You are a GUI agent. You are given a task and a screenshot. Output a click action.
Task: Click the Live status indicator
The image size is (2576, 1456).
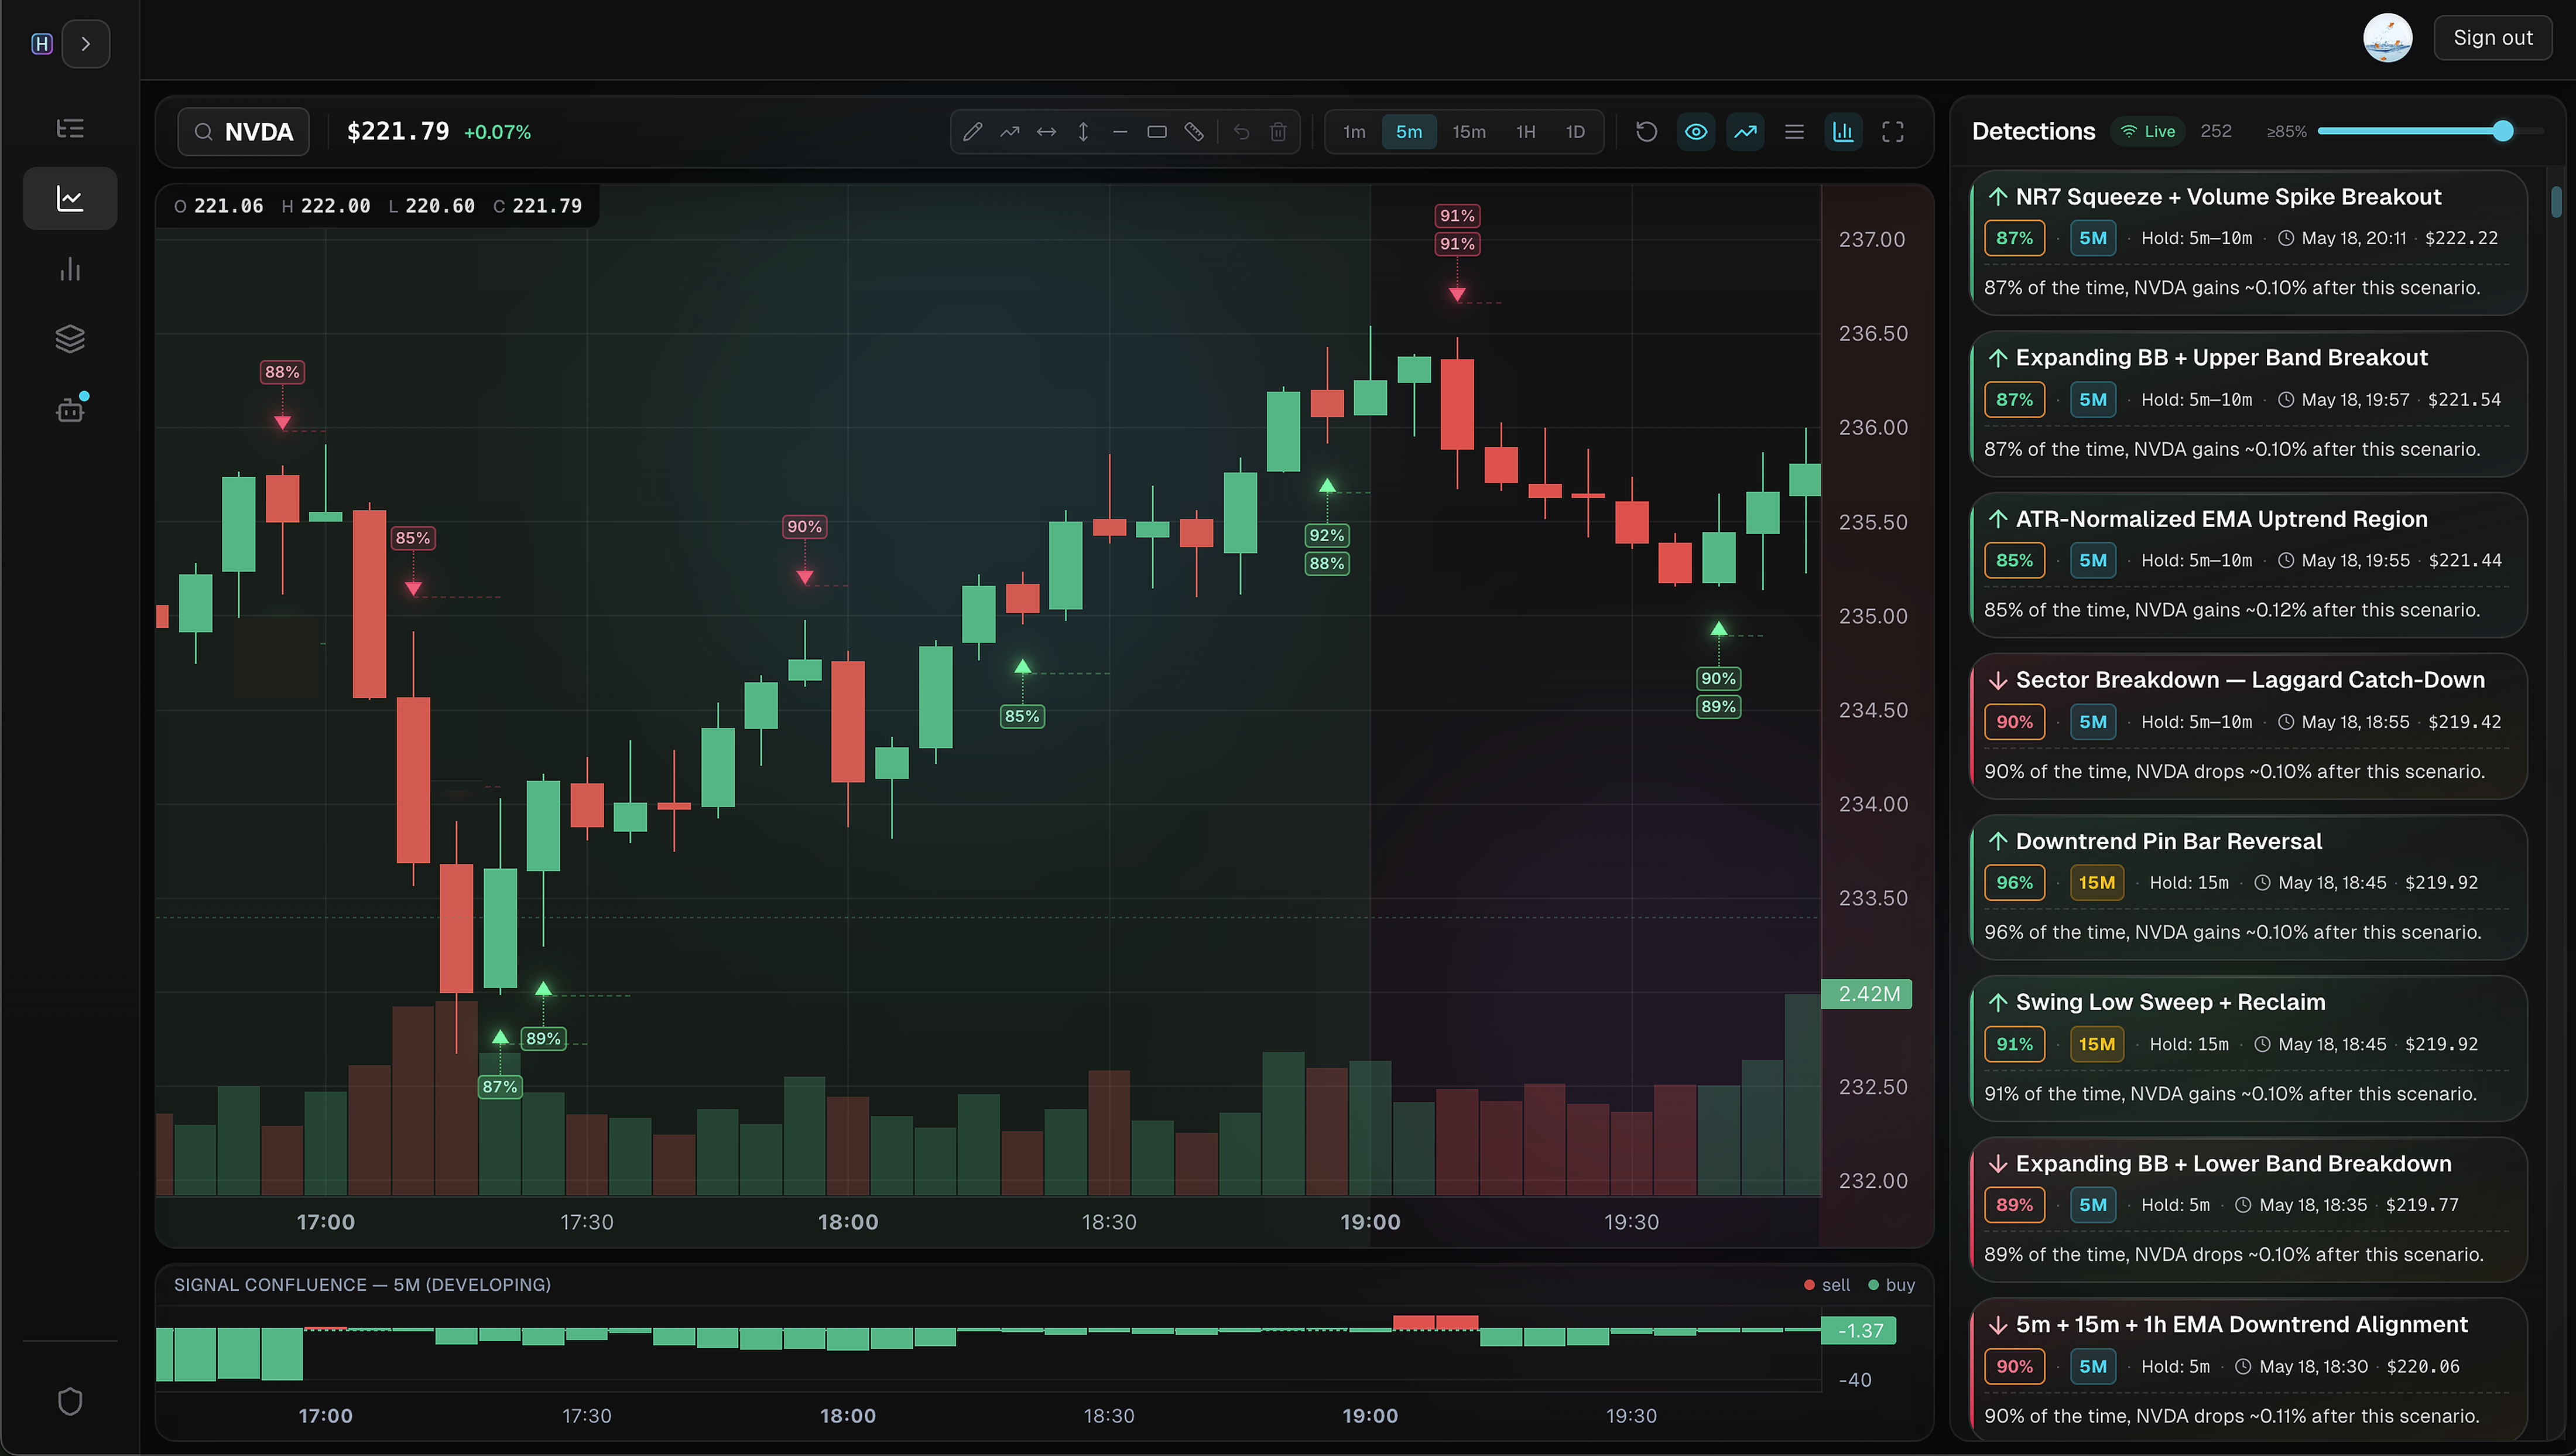[x=2148, y=131]
